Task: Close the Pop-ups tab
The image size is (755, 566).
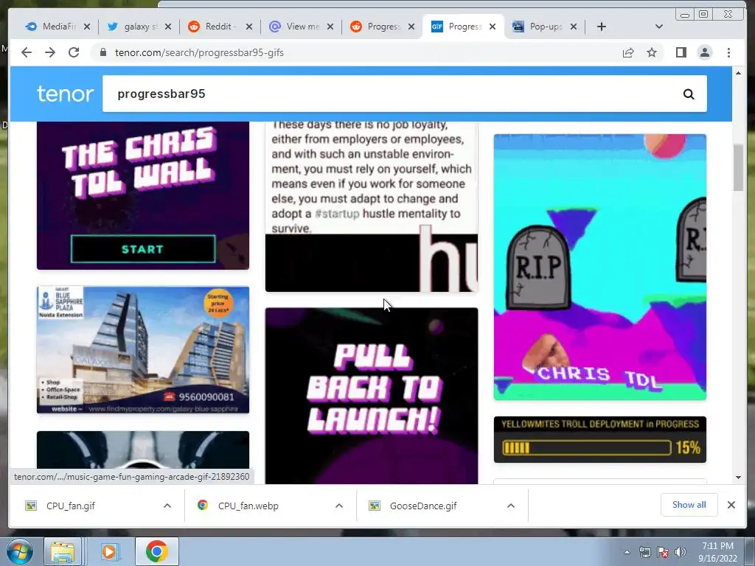Action: (x=574, y=27)
